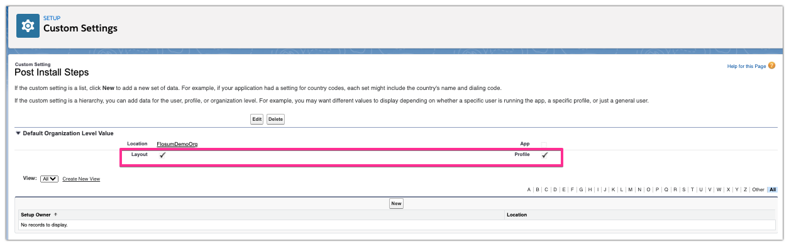Viewport: 789px width, 246px height.
Task: Filter records by letter O
Action: (648, 189)
